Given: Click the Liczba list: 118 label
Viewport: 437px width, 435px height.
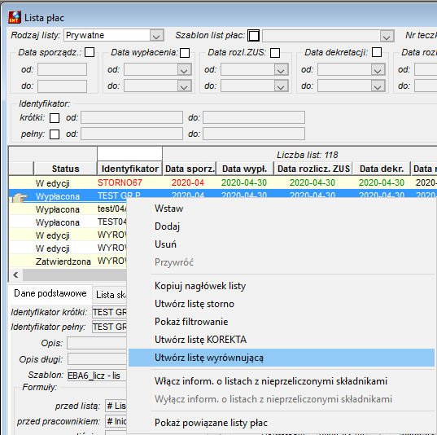Looking at the screenshot, I should pos(308,155).
